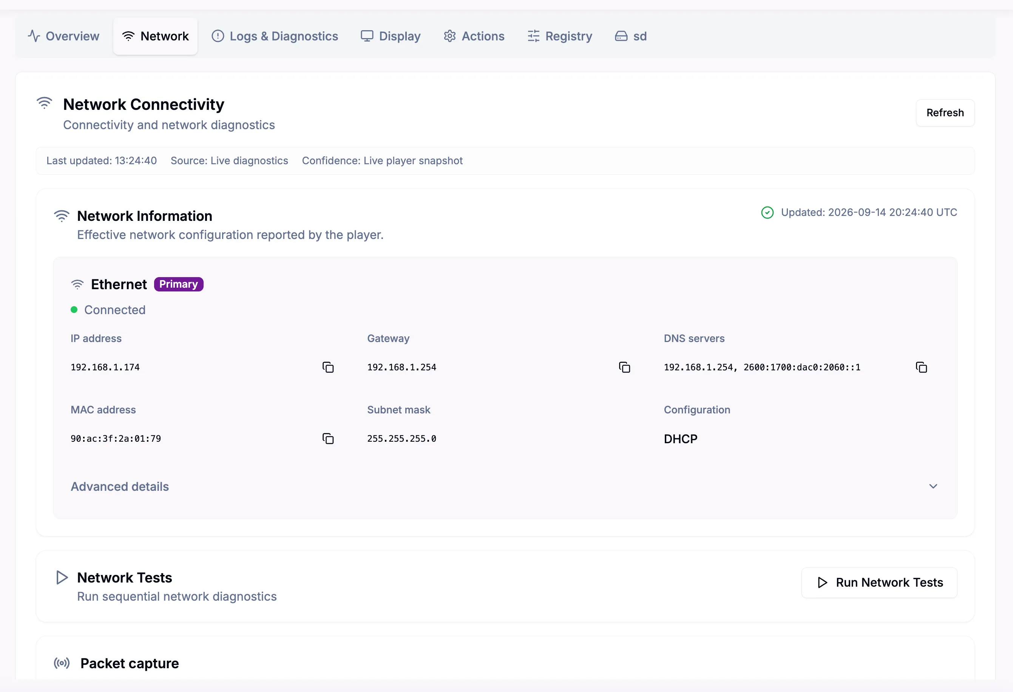Select the subnet mask 255.255.255.0
This screenshot has height=692, width=1013.
click(401, 438)
